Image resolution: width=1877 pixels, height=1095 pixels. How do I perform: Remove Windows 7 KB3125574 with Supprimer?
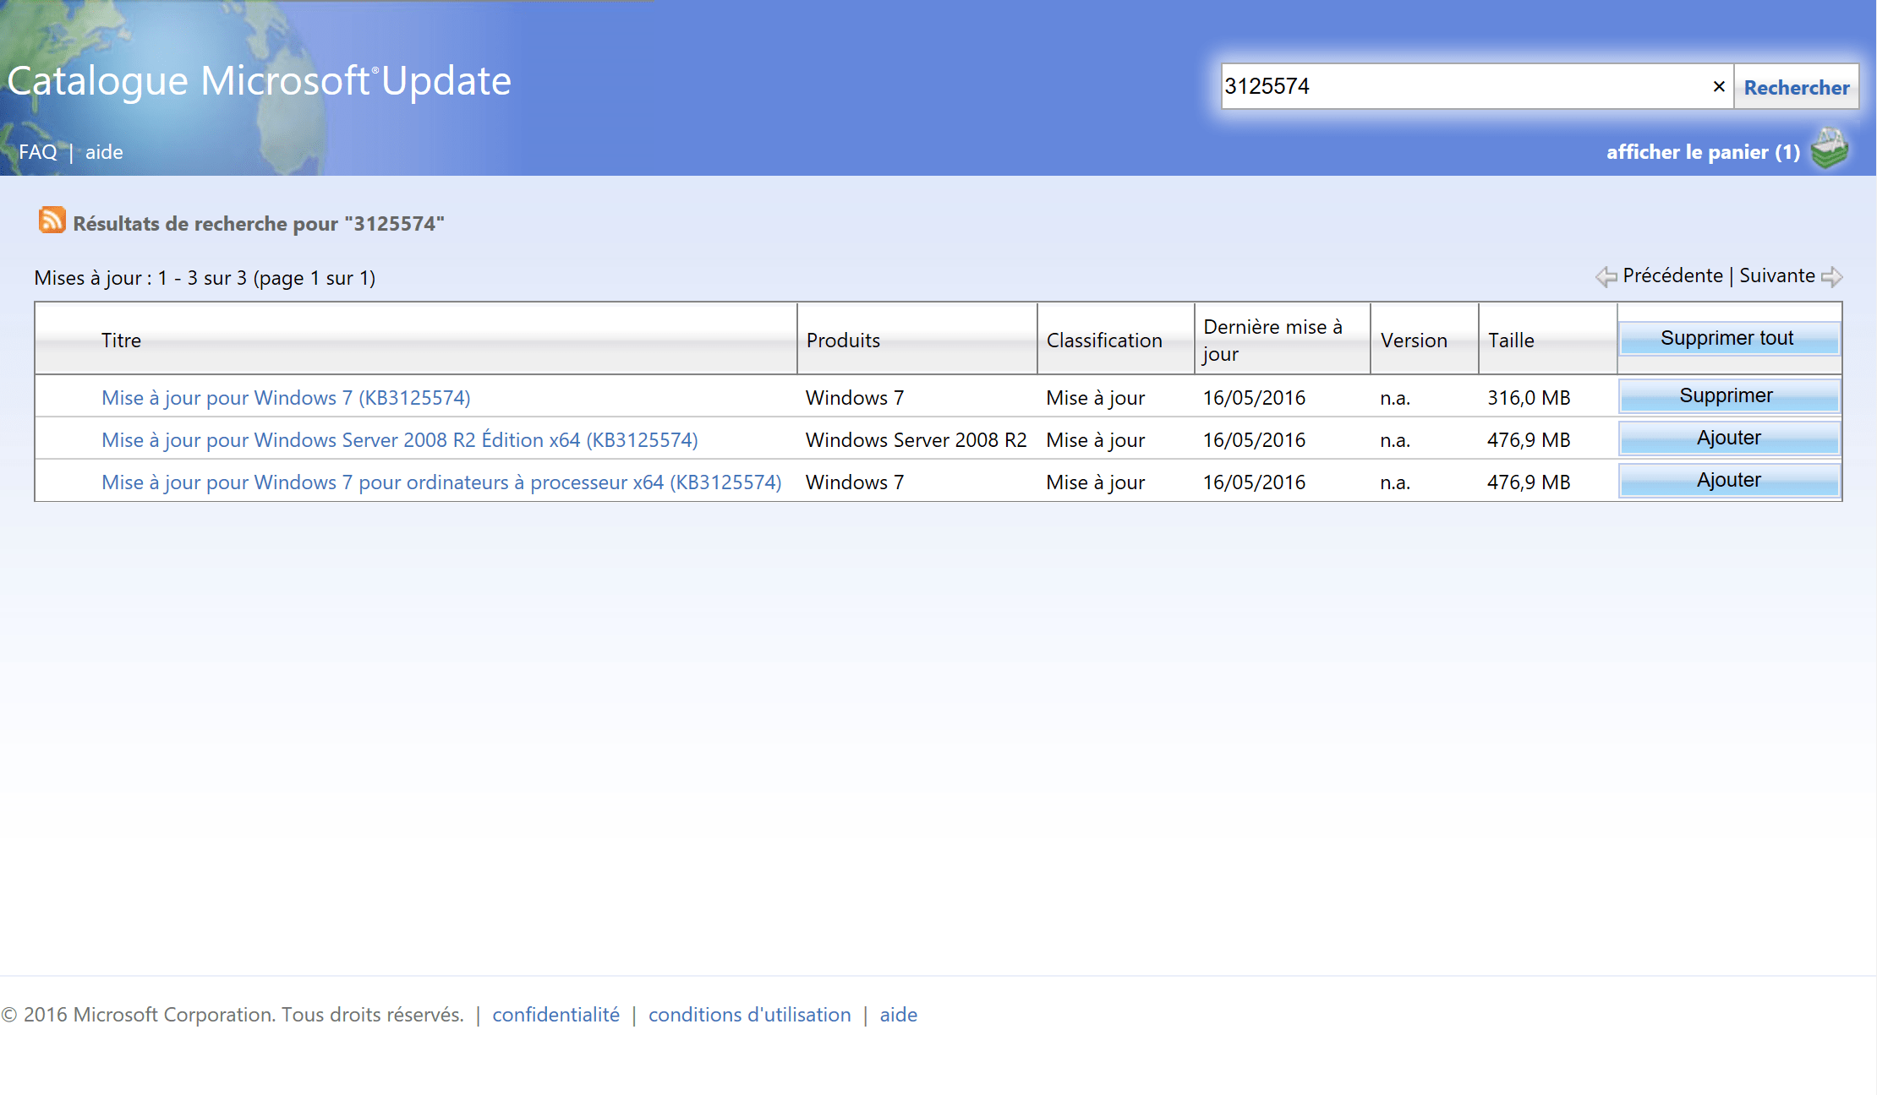(1728, 395)
